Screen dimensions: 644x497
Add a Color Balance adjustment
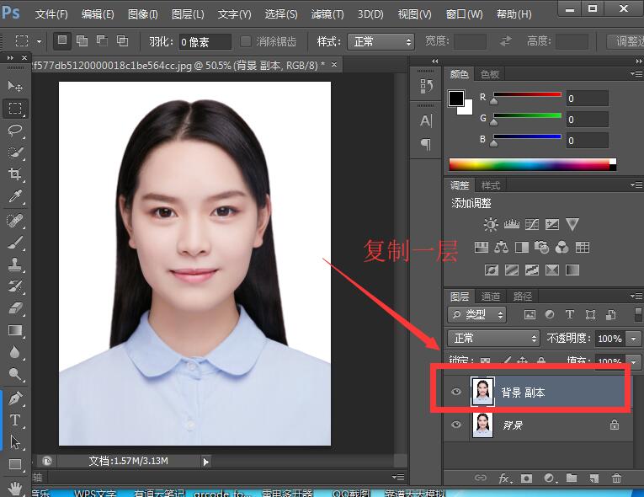(501, 247)
